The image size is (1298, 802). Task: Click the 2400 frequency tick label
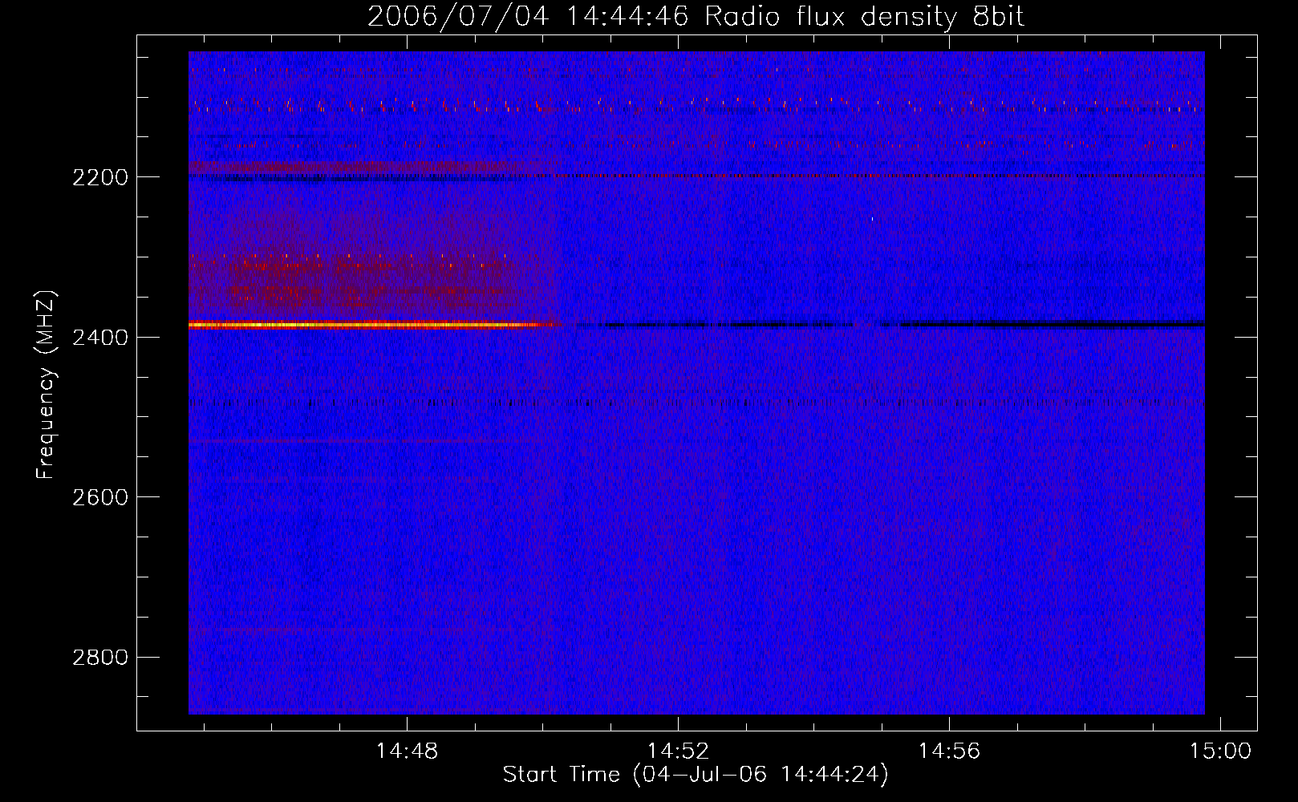[x=100, y=338]
